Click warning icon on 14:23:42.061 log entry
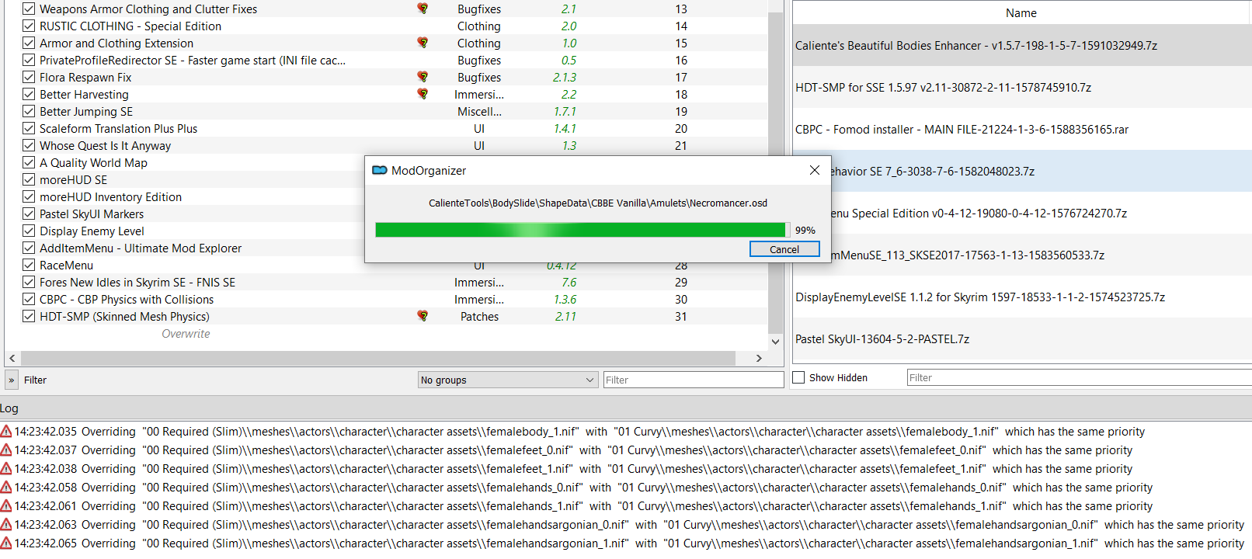This screenshot has height=559, width=1252. [6, 506]
